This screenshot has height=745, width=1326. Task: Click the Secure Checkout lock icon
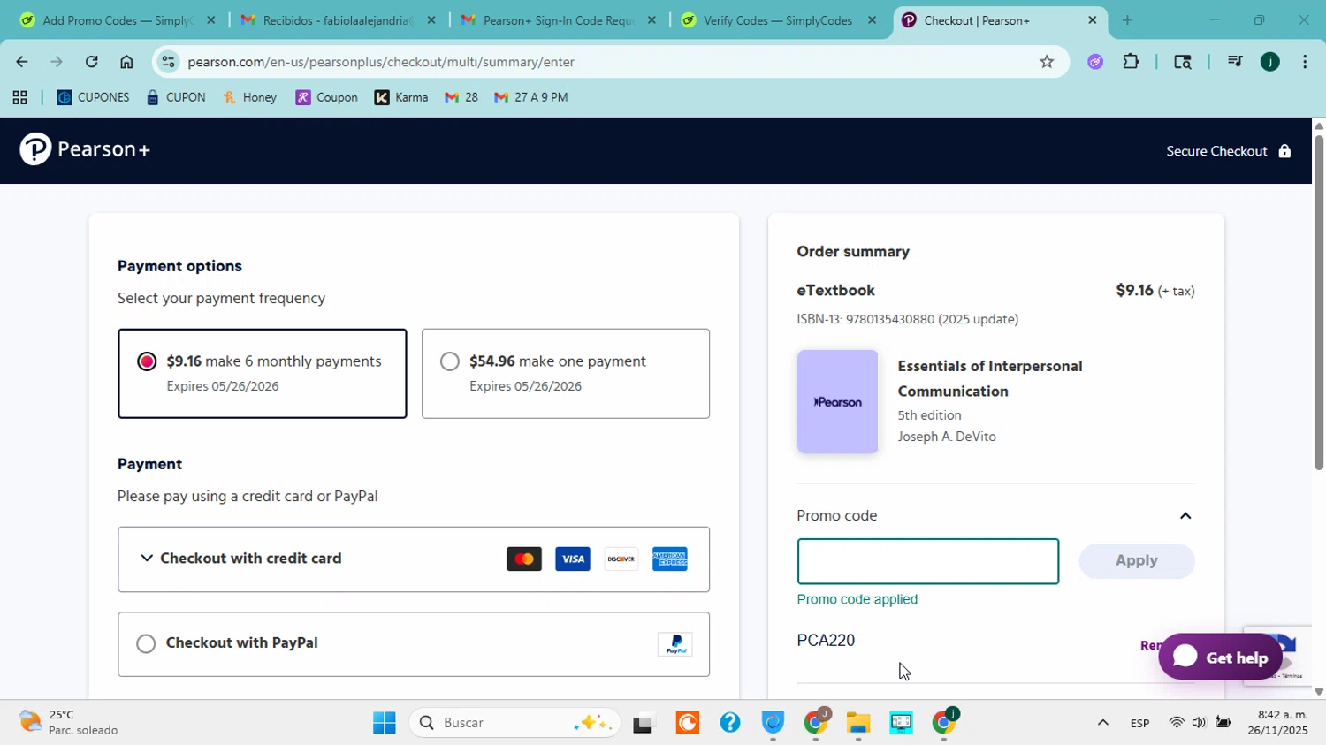pos(1284,151)
